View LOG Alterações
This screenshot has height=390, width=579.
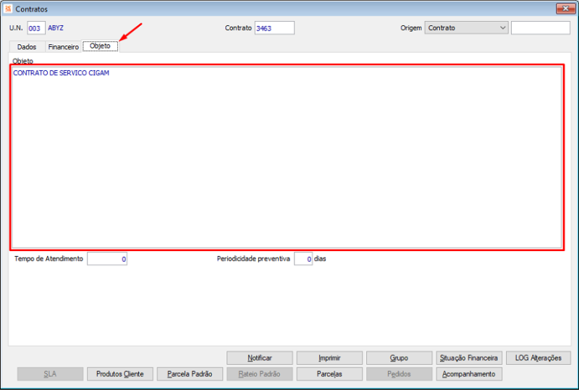coord(538,358)
